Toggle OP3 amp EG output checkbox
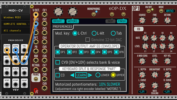Viewport: 177px width, 100px height. click(81, 52)
